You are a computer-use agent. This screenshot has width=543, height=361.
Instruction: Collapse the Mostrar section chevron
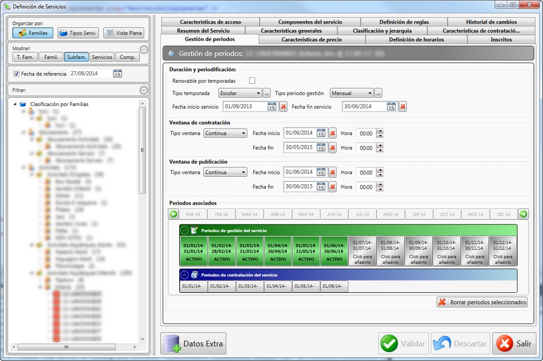tap(144, 49)
